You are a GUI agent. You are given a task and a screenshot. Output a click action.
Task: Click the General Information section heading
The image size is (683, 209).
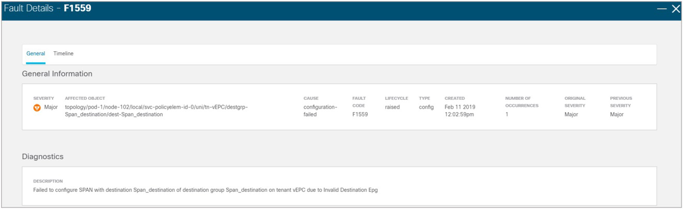click(57, 73)
